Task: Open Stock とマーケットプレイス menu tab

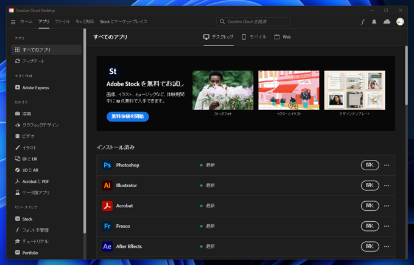Action: coord(124,22)
